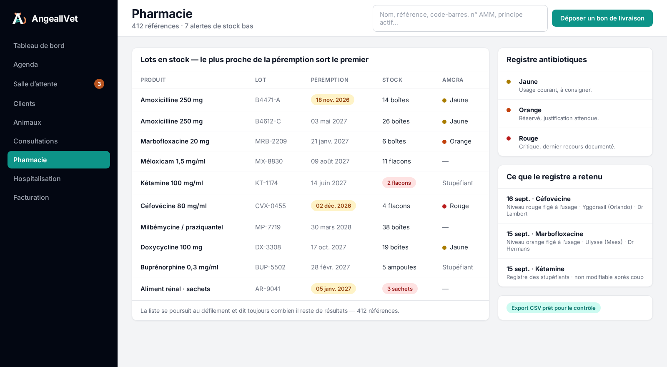
Task: Go to Agenda section
Action: pos(59,64)
